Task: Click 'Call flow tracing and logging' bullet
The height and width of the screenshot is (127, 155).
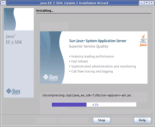Action: tap(91, 71)
